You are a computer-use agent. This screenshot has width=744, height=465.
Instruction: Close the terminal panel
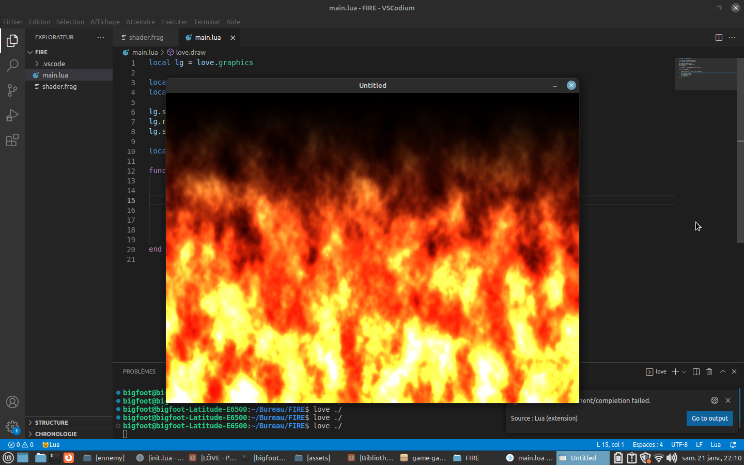[x=734, y=371]
